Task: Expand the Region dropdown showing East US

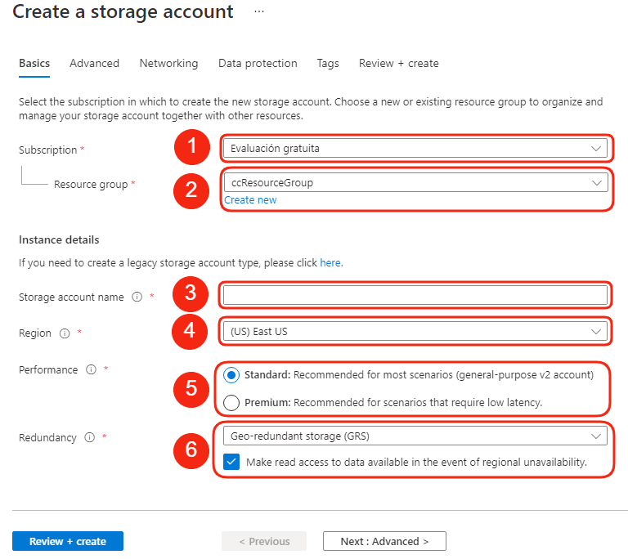Action: coord(415,332)
